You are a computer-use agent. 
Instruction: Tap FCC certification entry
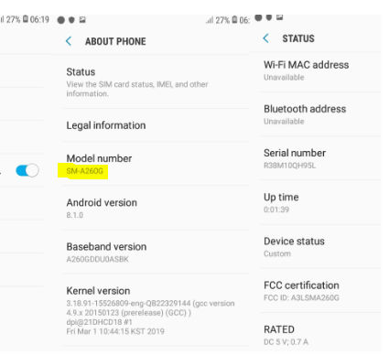point(320,291)
